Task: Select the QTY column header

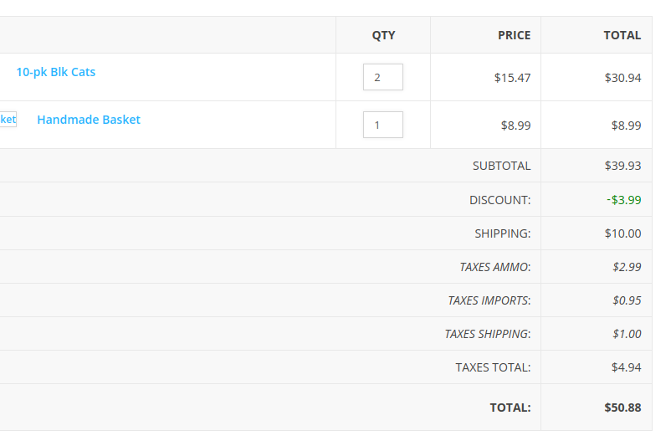Action: click(383, 35)
